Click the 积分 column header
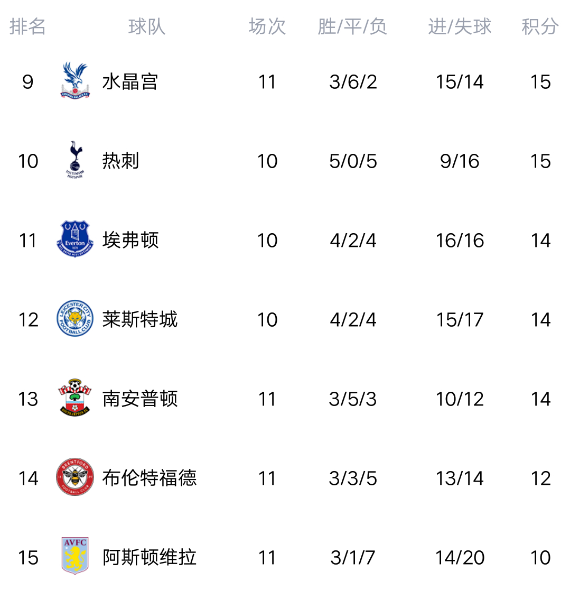Viewport: 570px width, 590px height. [540, 26]
